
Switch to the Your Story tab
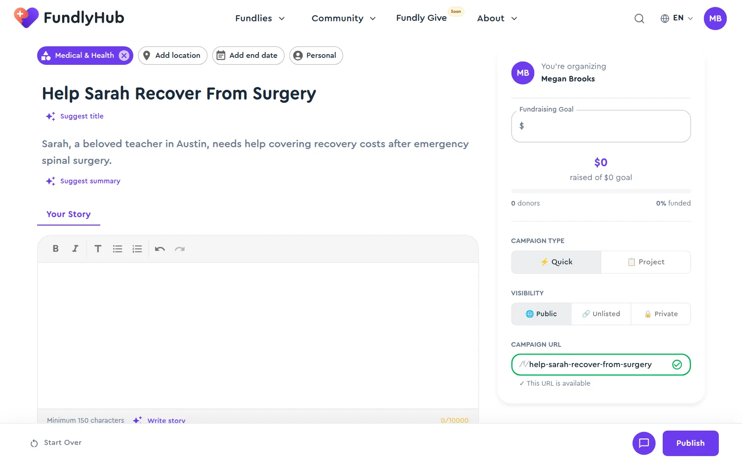[69, 214]
